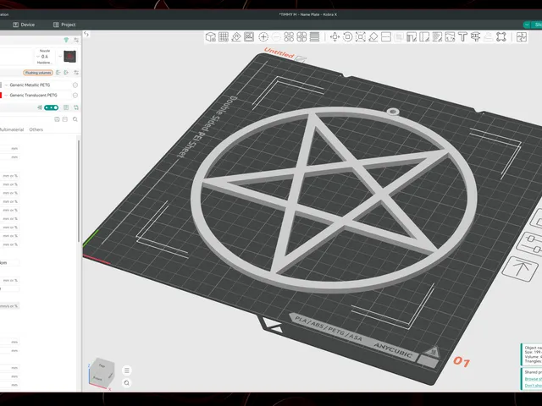The height and width of the screenshot is (406, 542).
Task: Open the Multimaterial settings tab
Action: point(12,129)
